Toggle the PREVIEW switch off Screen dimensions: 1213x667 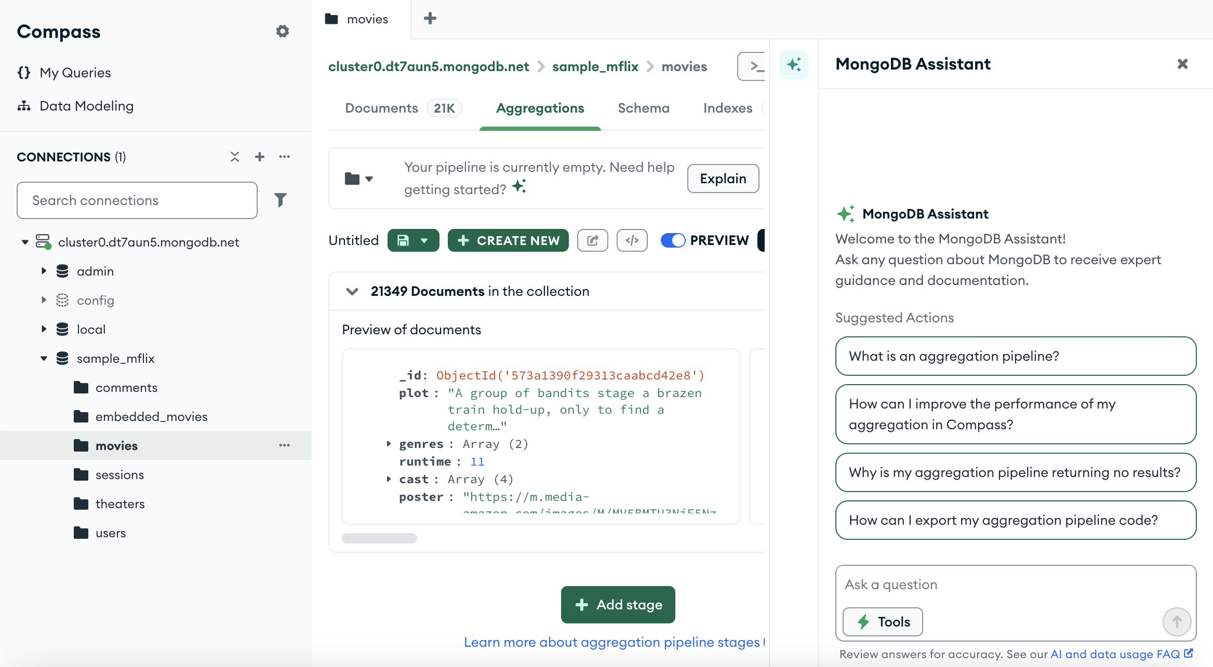pos(673,240)
